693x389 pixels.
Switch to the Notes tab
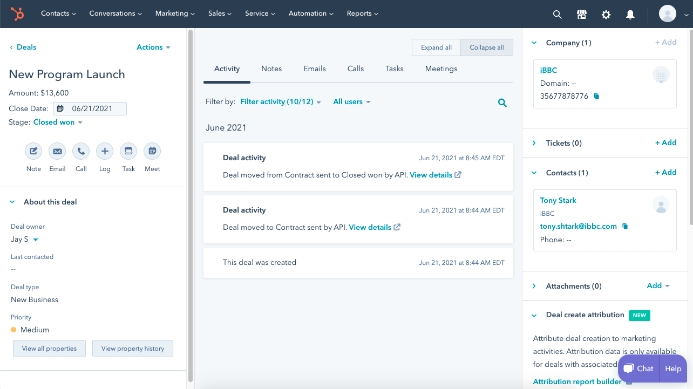[x=271, y=69]
